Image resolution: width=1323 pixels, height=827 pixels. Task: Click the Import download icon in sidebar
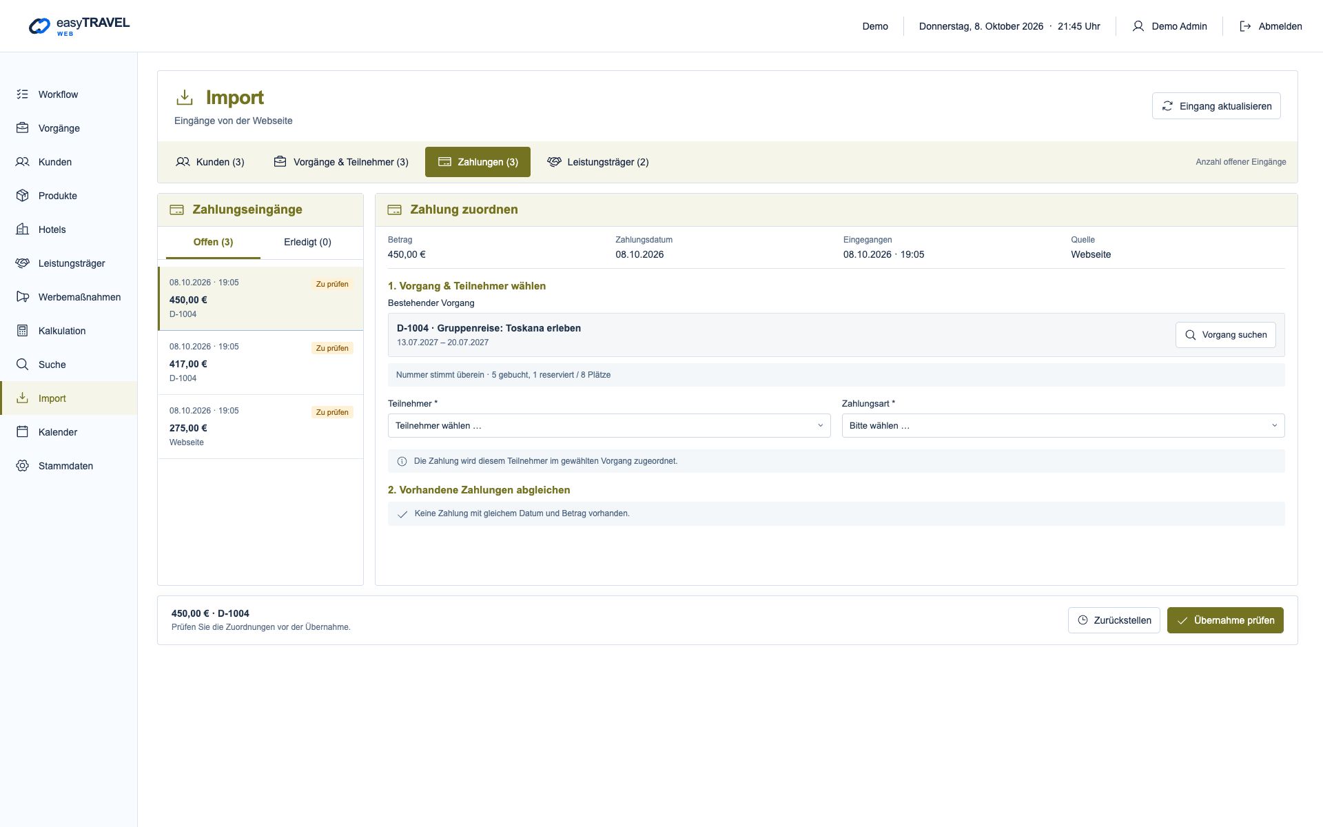click(x=23, y=398)
